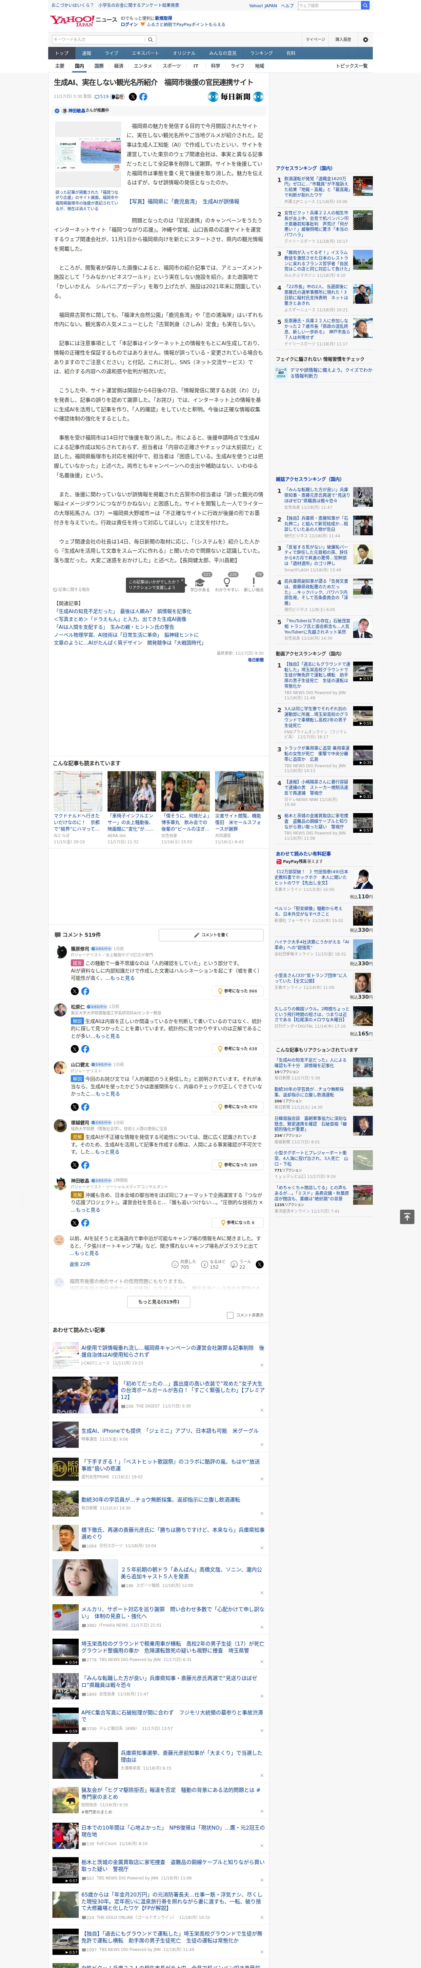Open the 購入履歴 link
The width and height of the screenshot is (421, 1968).
click(x=343, y=40)
